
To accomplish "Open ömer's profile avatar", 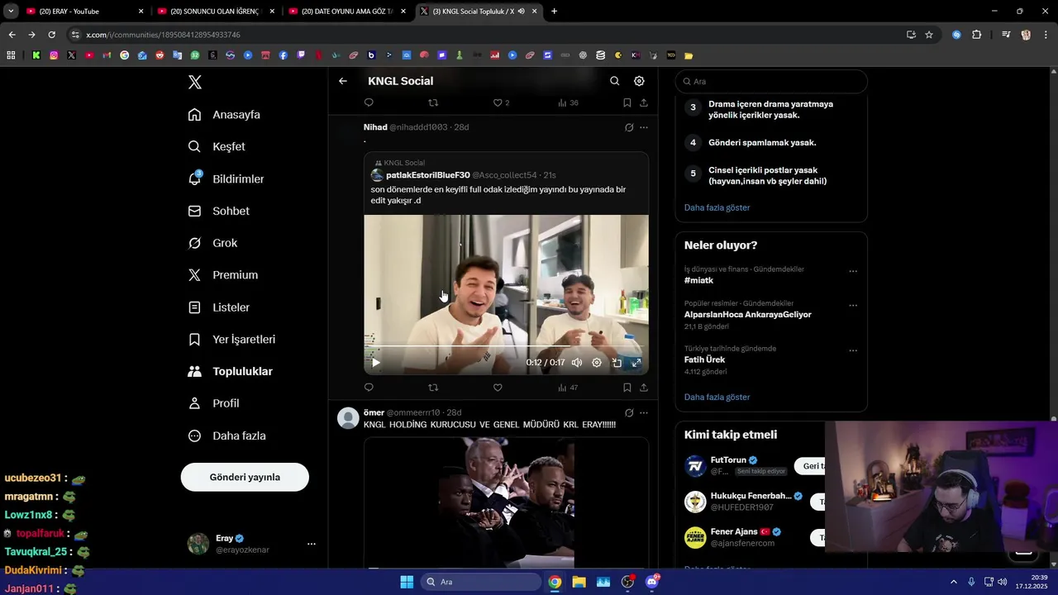I will (x=348, y=418).
